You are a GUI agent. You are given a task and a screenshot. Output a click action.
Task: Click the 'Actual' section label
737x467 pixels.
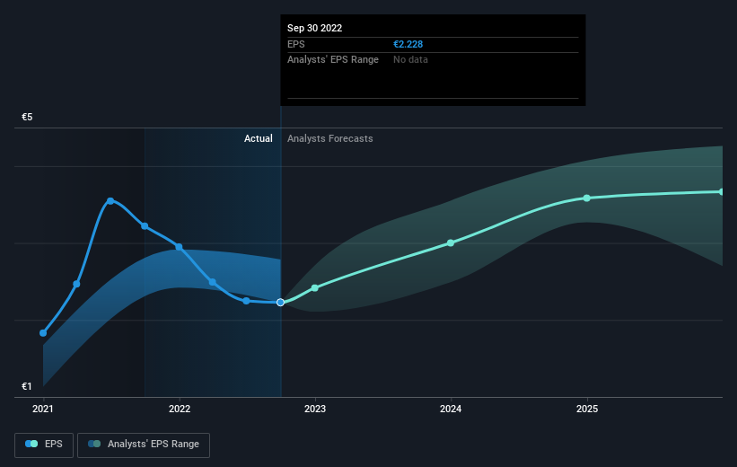(258, 138)
